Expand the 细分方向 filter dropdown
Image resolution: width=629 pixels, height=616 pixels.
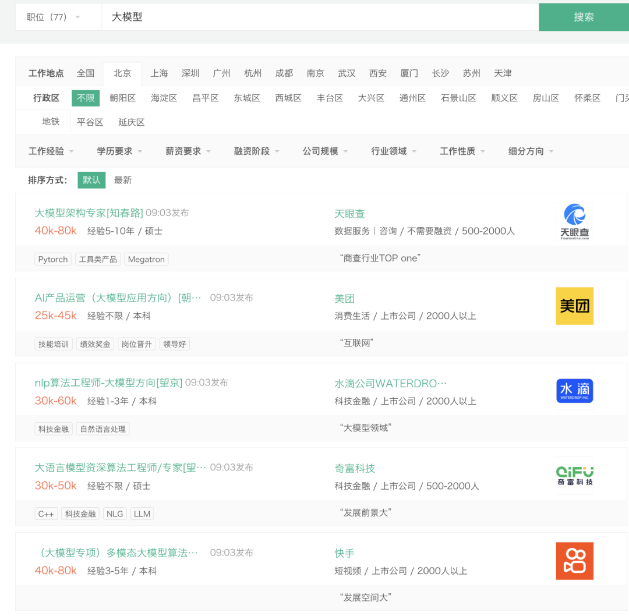click(531, 151)
